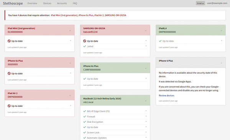Image resolution: width=230 pixels, height=140 pixels.
Task: Expand the MacBook (12-inch Retina Early 2016) header arrow
Action: pyautogui.click(x=146, y=101)
